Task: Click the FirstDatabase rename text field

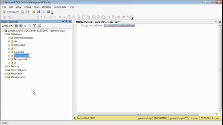Action: point(22,56)
